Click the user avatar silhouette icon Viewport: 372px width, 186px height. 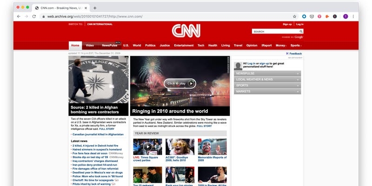click(238, 66)
